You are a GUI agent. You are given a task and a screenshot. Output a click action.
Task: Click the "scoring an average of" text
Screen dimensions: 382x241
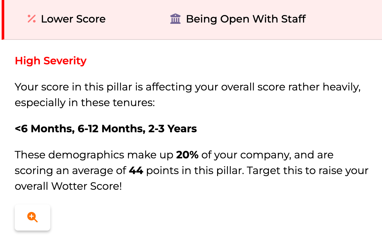(70, 170)
